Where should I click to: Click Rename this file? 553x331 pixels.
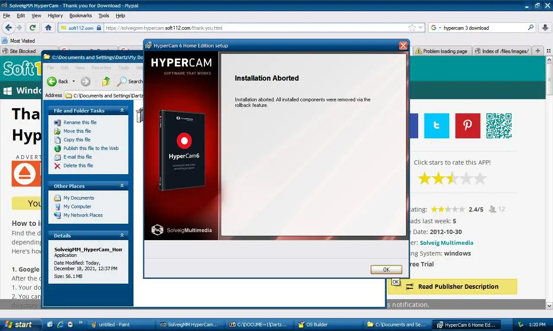80,122
